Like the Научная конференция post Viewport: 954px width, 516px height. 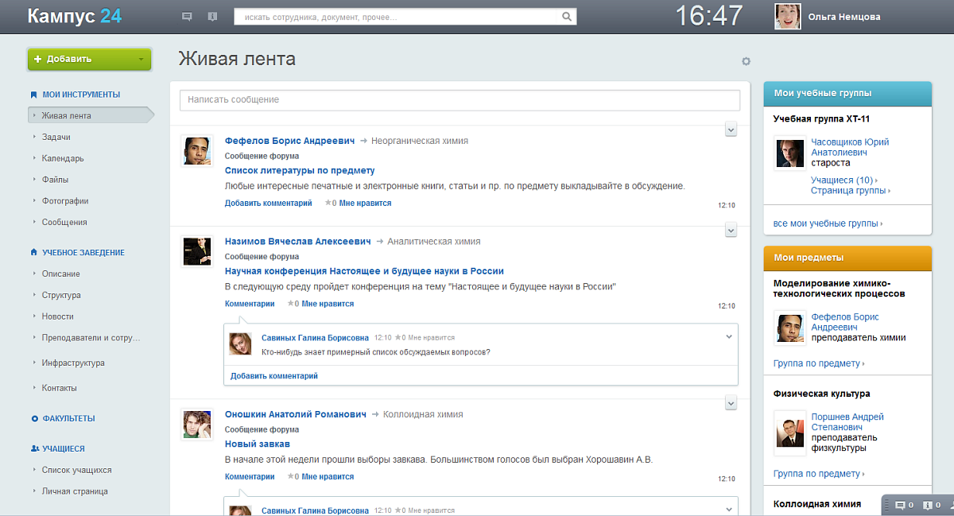pos(328,304)
